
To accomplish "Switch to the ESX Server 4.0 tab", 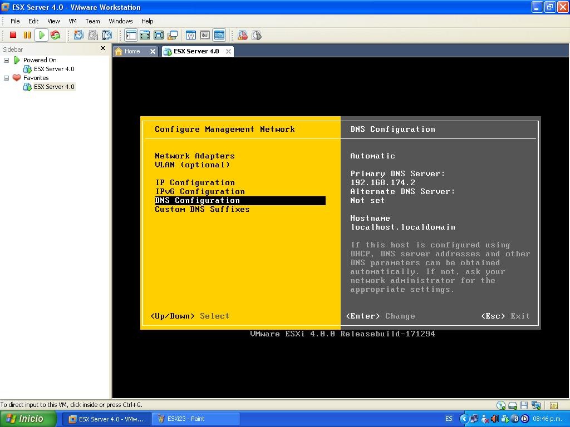I will (196, 51).
